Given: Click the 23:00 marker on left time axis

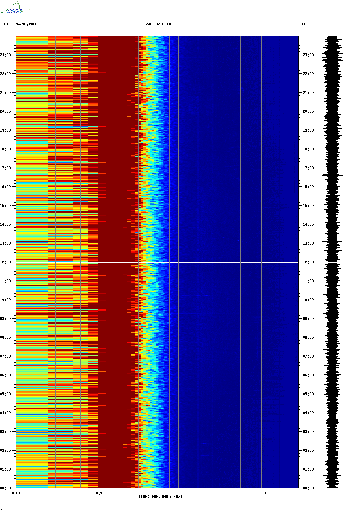Looking at the screenshot, I should tap(6, 55).
